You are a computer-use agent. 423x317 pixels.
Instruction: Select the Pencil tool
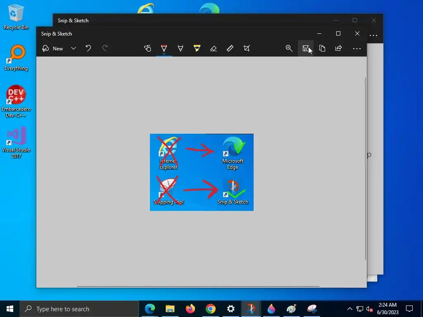click(181, 48)
